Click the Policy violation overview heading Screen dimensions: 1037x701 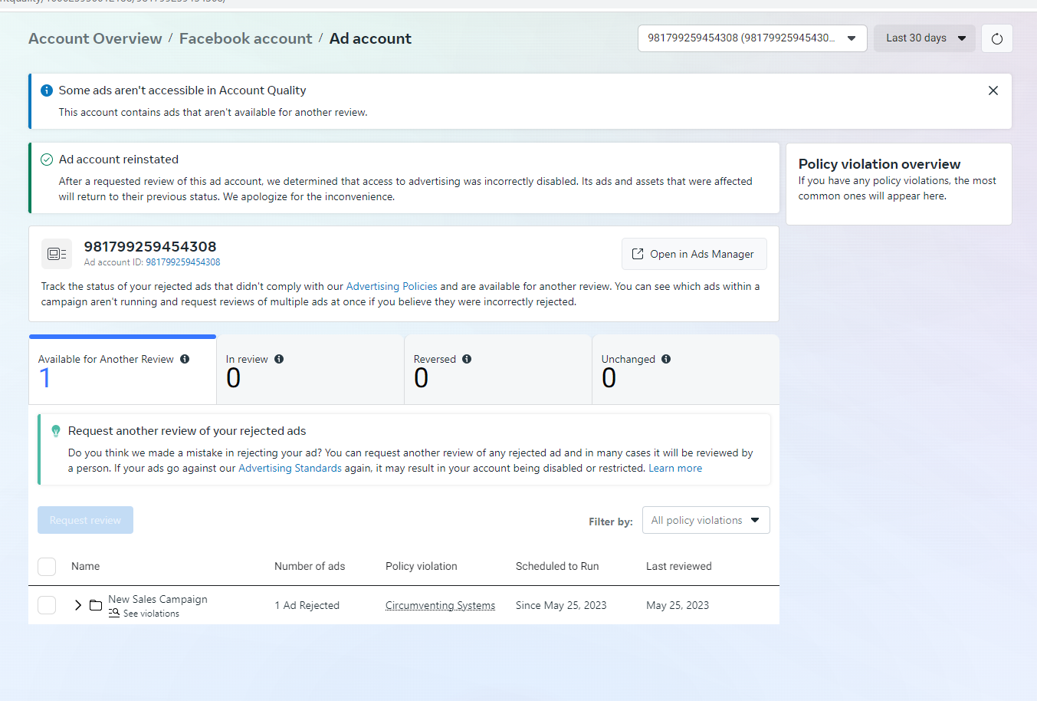(x=879, y=164)
